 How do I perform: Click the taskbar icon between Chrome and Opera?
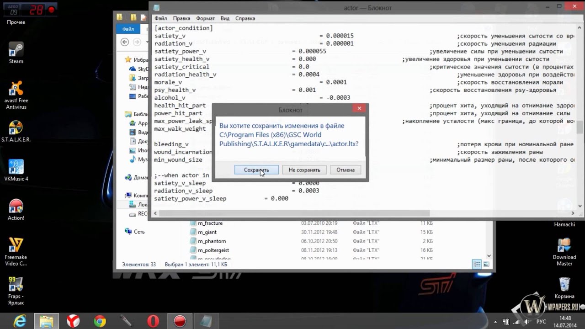(126, 321)
